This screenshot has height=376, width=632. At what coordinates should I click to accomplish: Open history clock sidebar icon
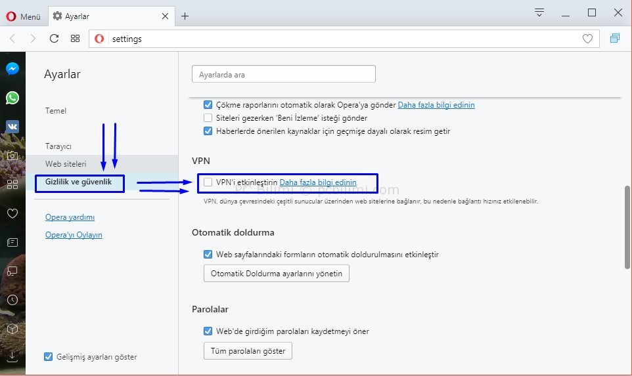pos(12,300)
